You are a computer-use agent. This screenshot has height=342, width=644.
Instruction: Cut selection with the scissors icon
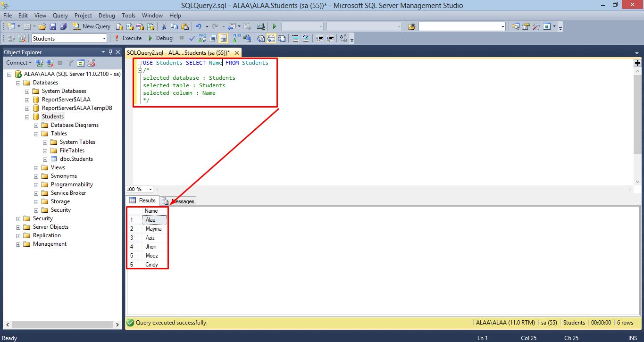pos(164,26)
